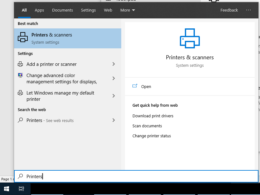This screenshot has height=195, width=260.
Task: Click the Open launch icon in the preview pane
Action: point(135,86)
